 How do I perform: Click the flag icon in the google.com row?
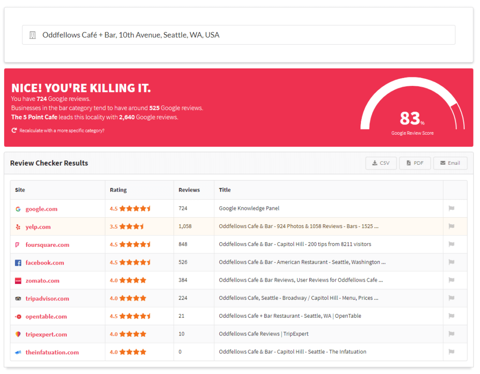(451, 208)
